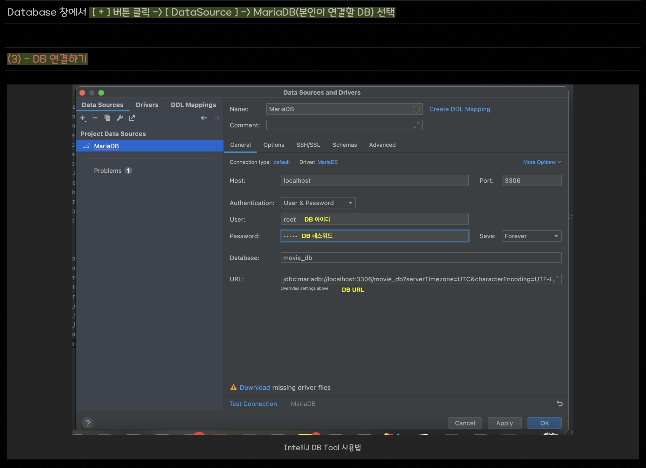646x468 pixels.
Task: Click the make global export icon
Action: pos(132,118)
